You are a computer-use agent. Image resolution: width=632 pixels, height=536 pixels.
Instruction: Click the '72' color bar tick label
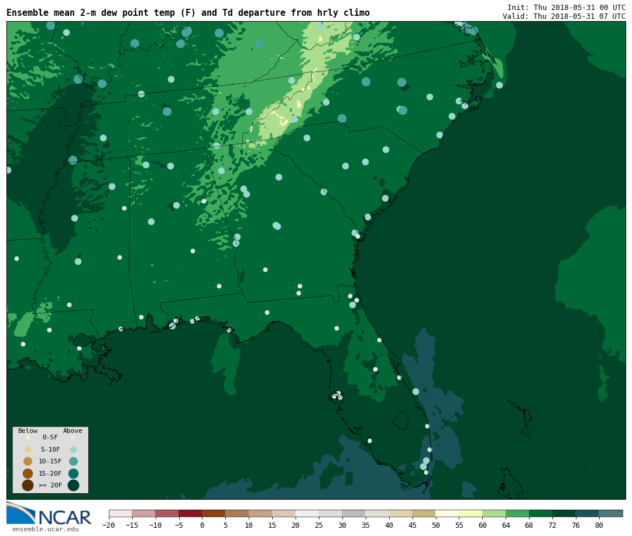click(552, 525)
